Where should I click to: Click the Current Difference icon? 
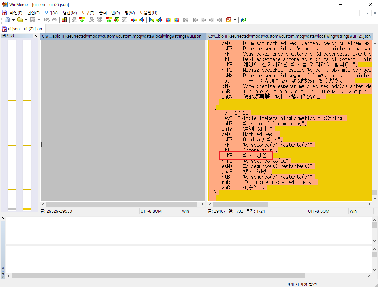(116, 20)
